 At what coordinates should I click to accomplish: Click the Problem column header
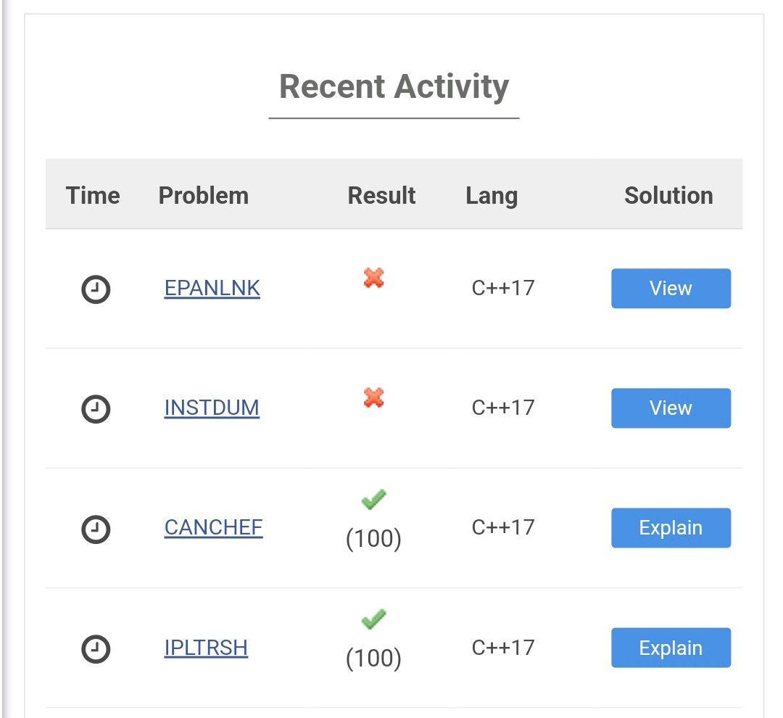(203, 195)
